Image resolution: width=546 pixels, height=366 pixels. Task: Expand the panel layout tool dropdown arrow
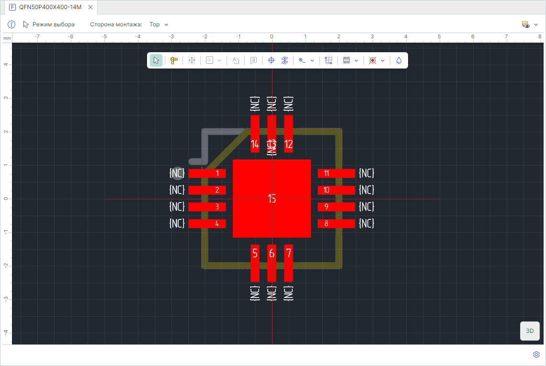[356, 60]
